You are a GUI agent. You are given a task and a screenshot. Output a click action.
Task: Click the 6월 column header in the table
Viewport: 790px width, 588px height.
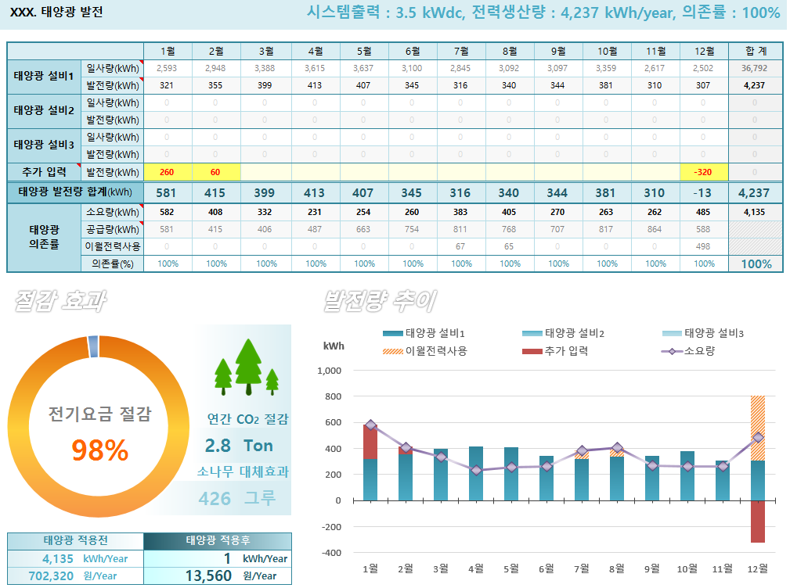point(413,51)
